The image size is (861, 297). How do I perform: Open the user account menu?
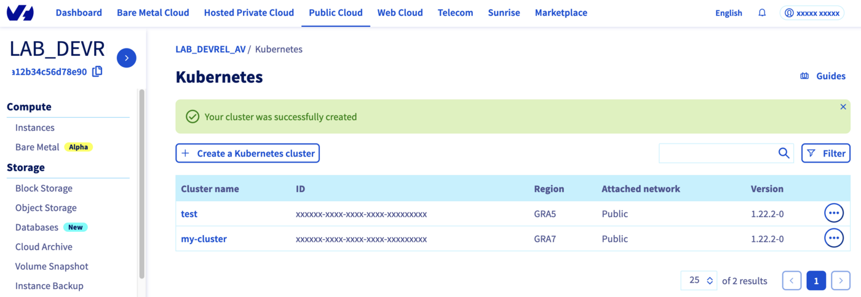click(x=812, y=13)
